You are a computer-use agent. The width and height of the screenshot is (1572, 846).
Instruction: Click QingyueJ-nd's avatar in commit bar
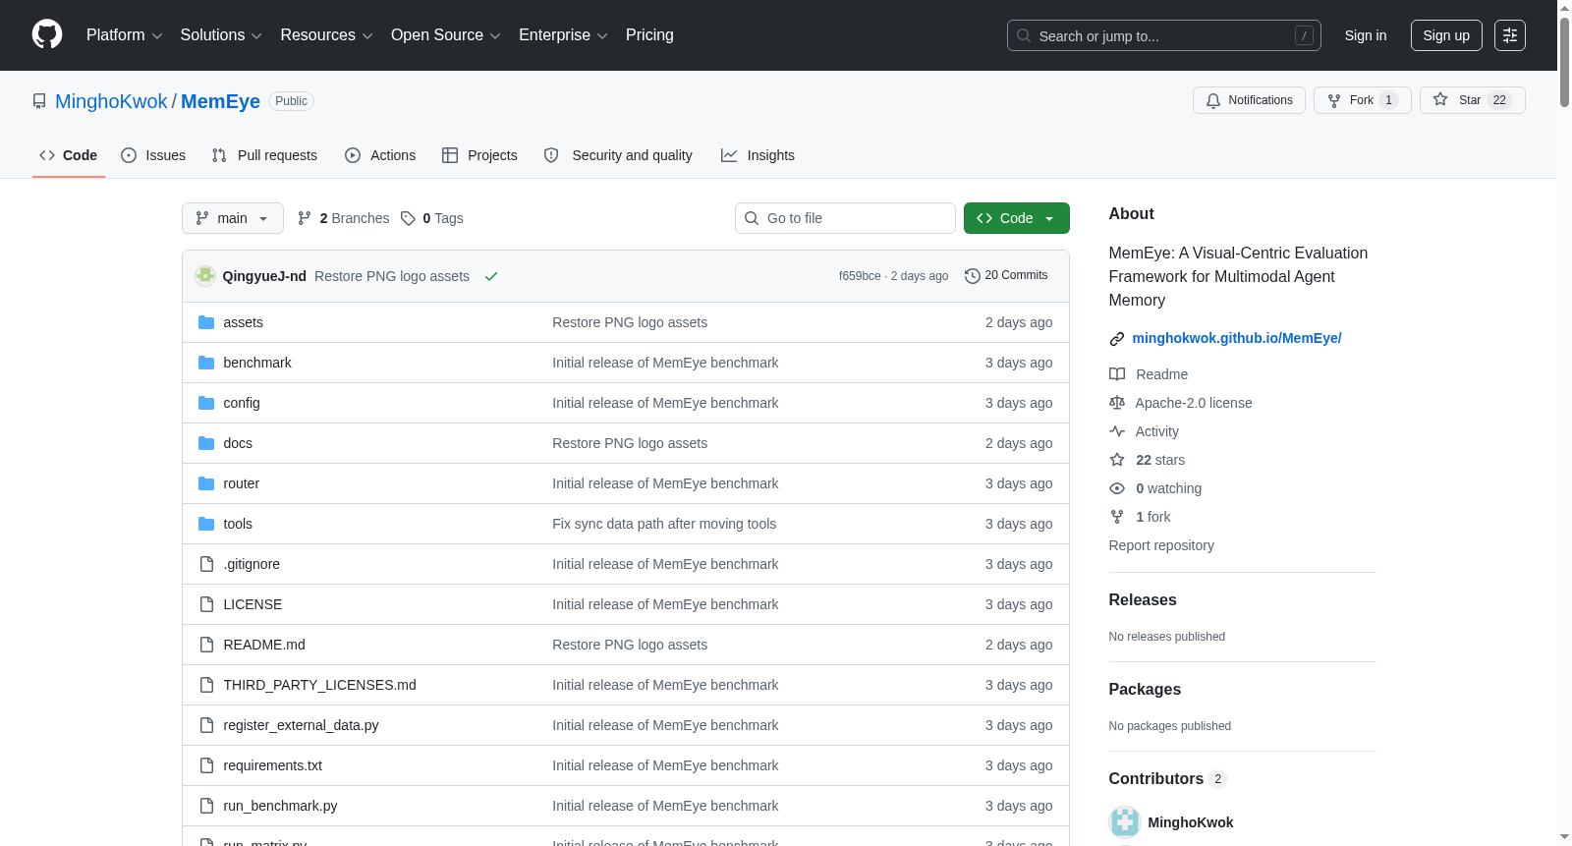pos(205,276)
